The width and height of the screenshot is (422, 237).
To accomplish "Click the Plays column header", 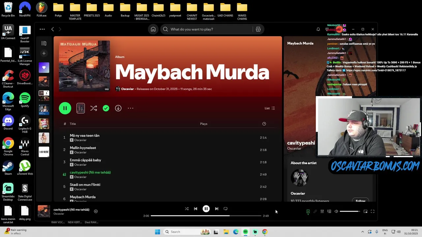I will click(x=203, y=124).
